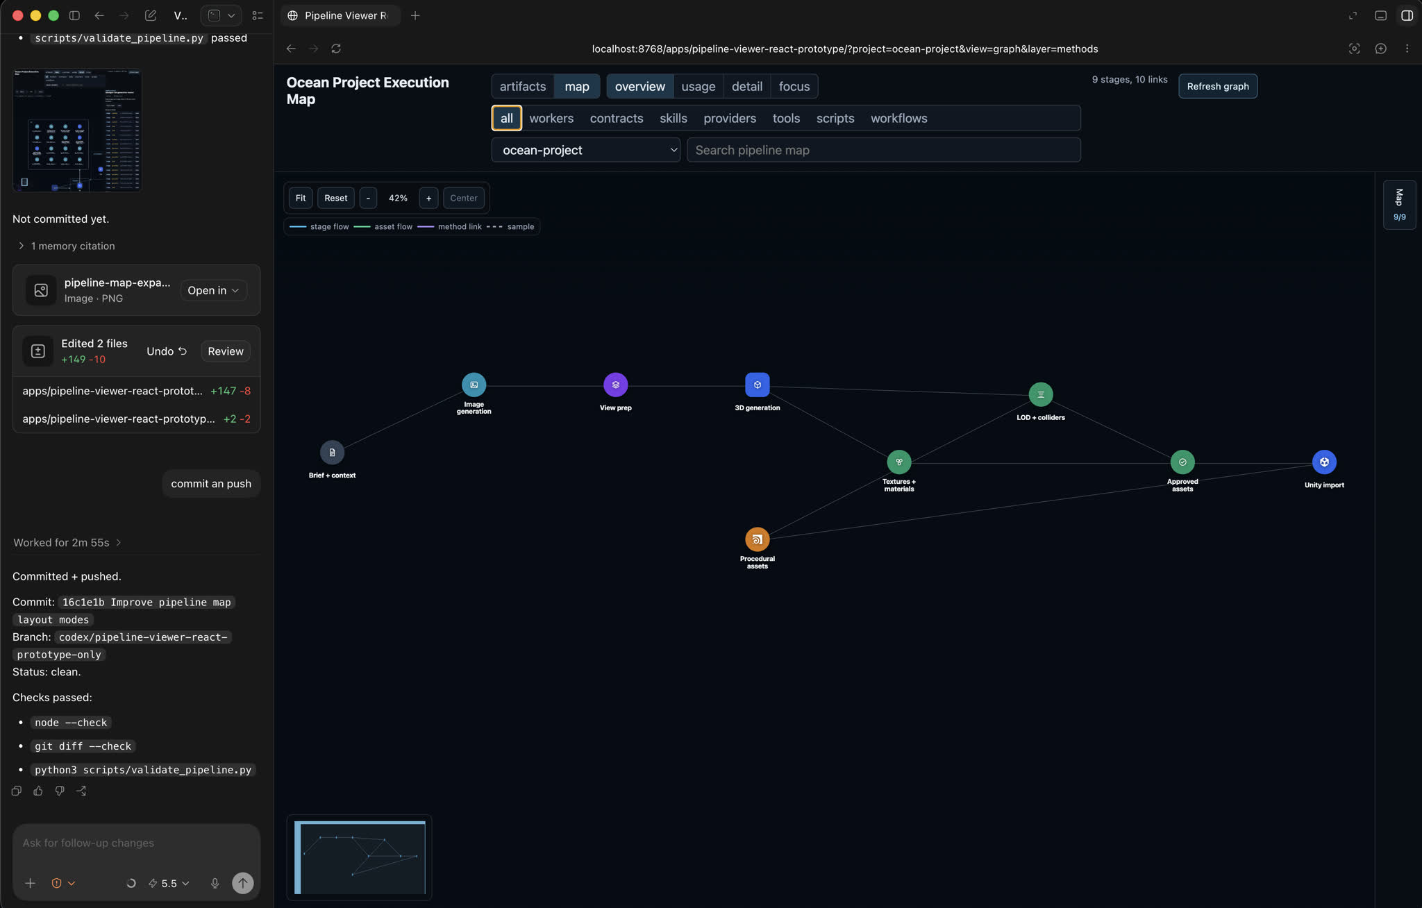The height and width of the screenshot is (908, 1422).
Task: Start voice input with microphone
Action: (215, 883)
